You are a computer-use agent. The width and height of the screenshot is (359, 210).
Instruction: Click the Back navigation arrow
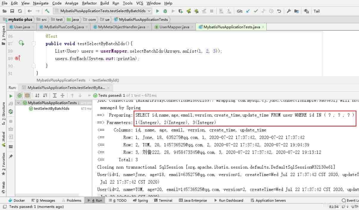[x=30, y=11]
